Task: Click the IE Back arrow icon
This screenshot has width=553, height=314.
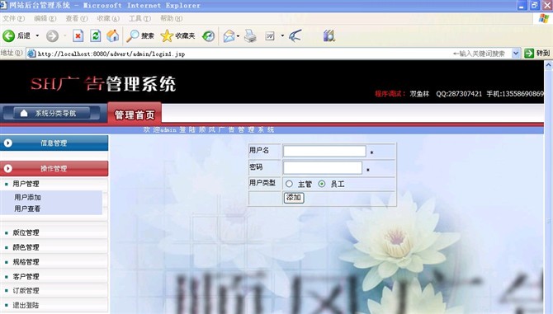Action: click(8, 35)
